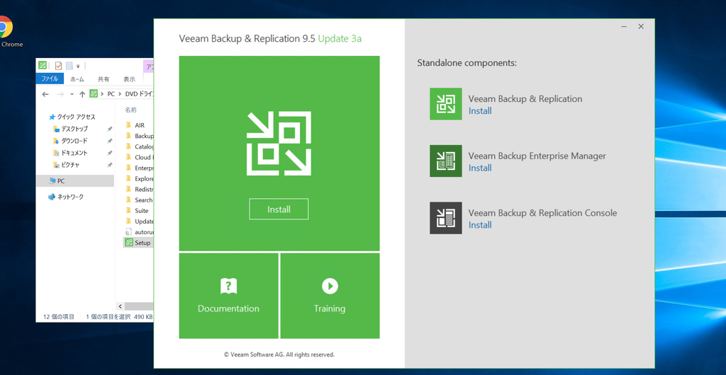This screenshot has width=726, height=375.
Task: Click the new folder icon in Explorer's quick toolbar
Action: (69, 66)
